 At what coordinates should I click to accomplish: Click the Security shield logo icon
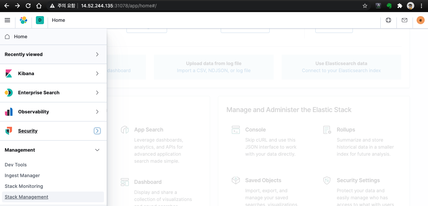[x=9, y=131]
